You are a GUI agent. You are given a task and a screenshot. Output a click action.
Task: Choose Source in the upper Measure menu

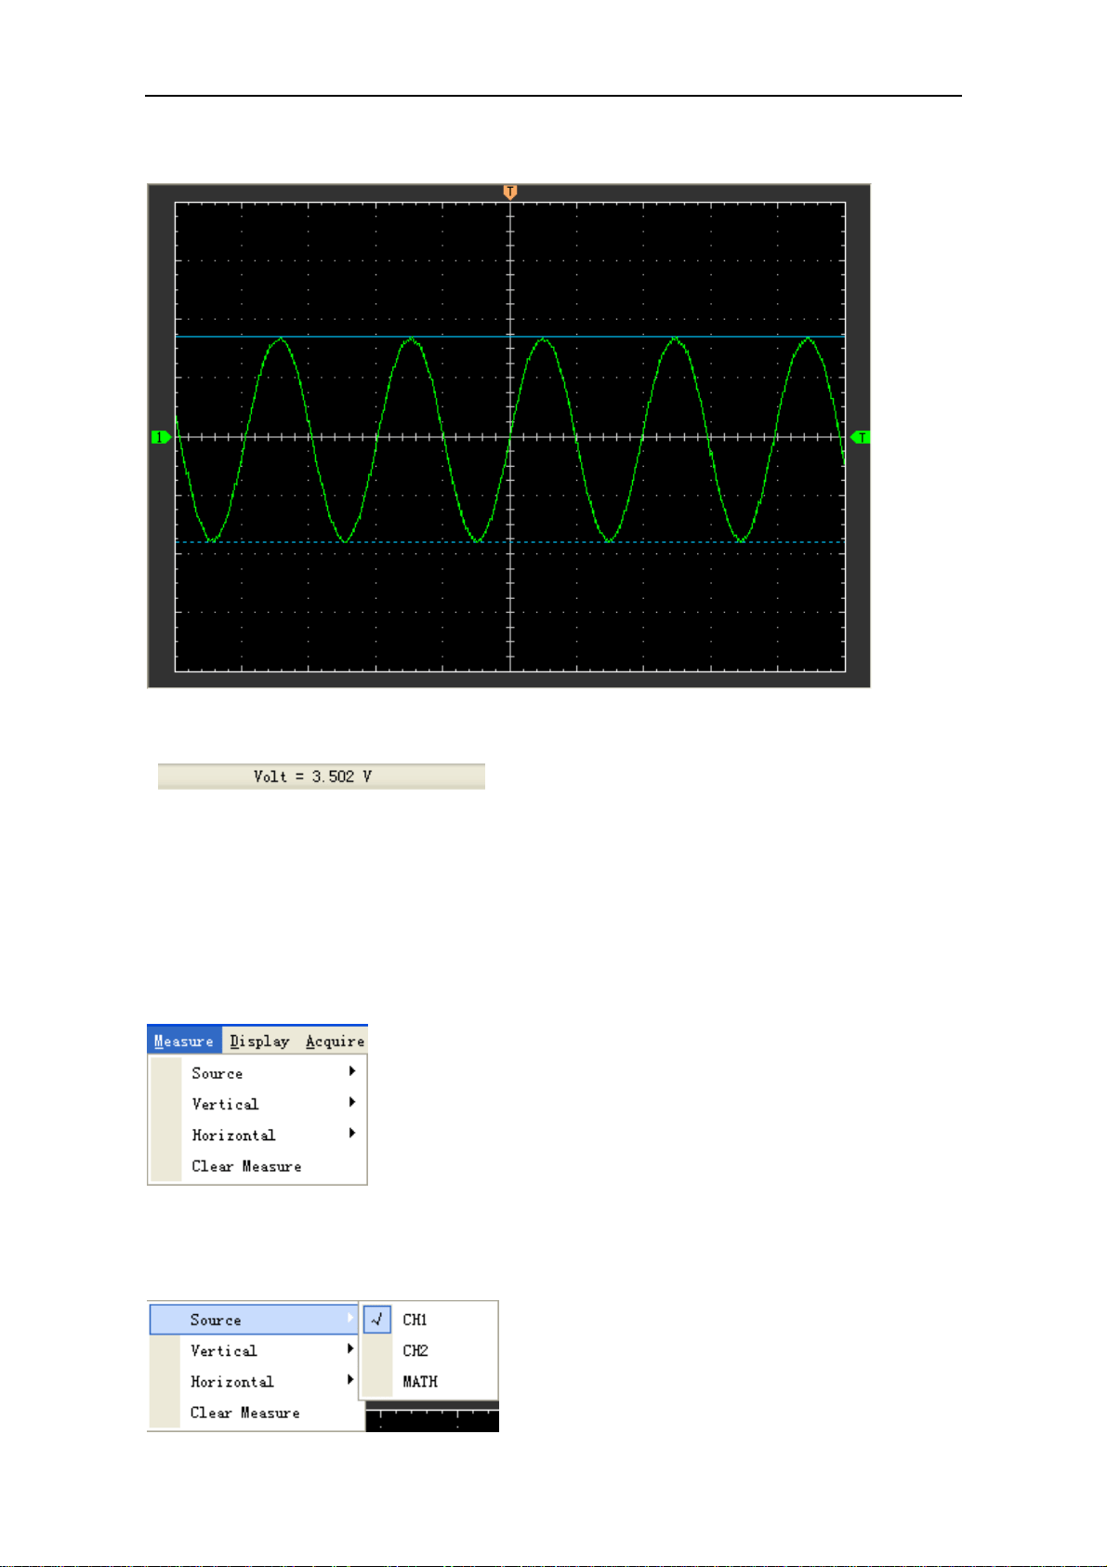pos(257,1073)
